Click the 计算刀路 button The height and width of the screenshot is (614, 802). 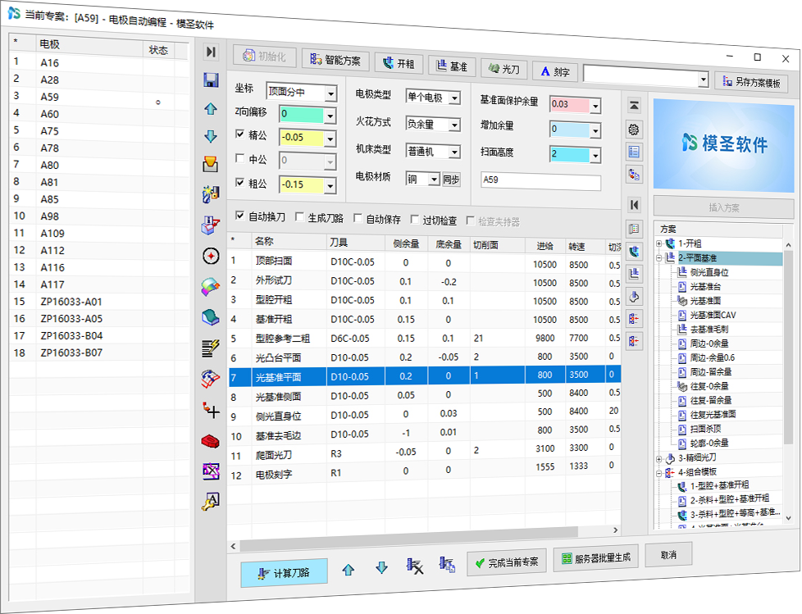click(x=284, y=573)
